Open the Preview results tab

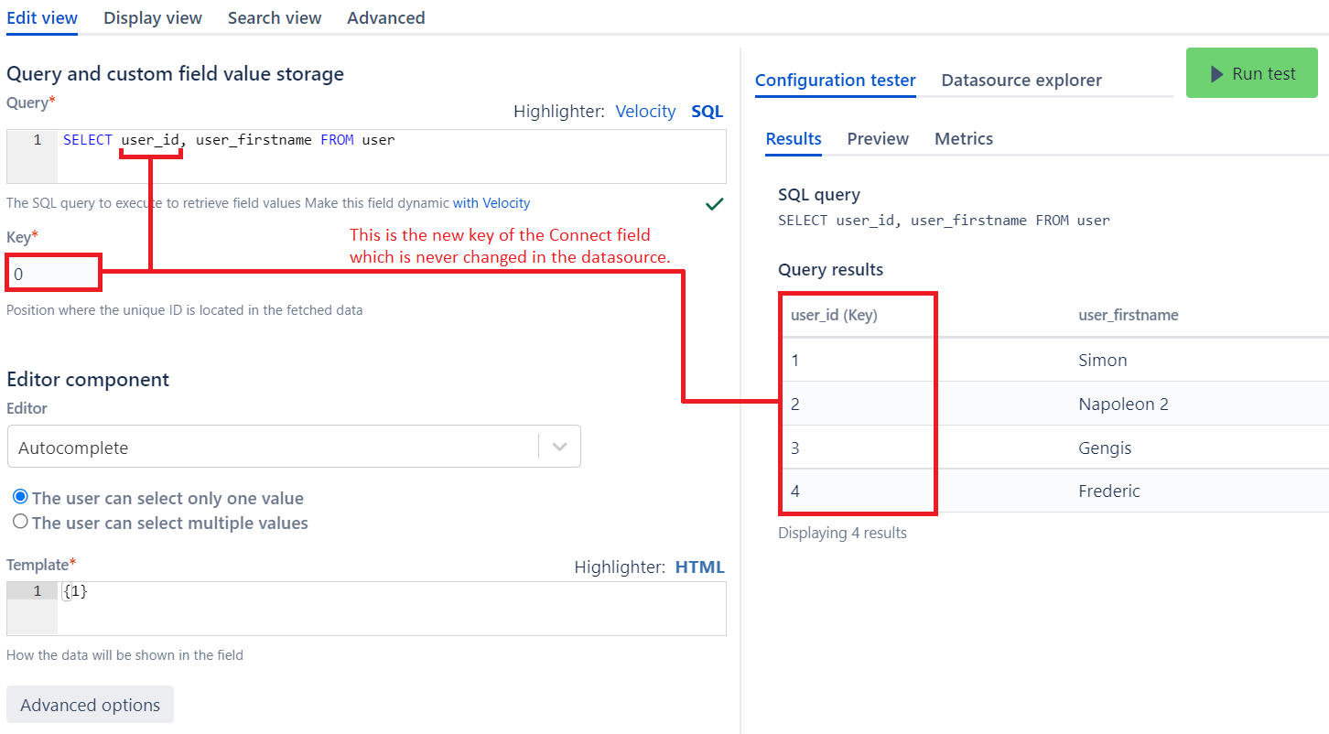point(878,139)
